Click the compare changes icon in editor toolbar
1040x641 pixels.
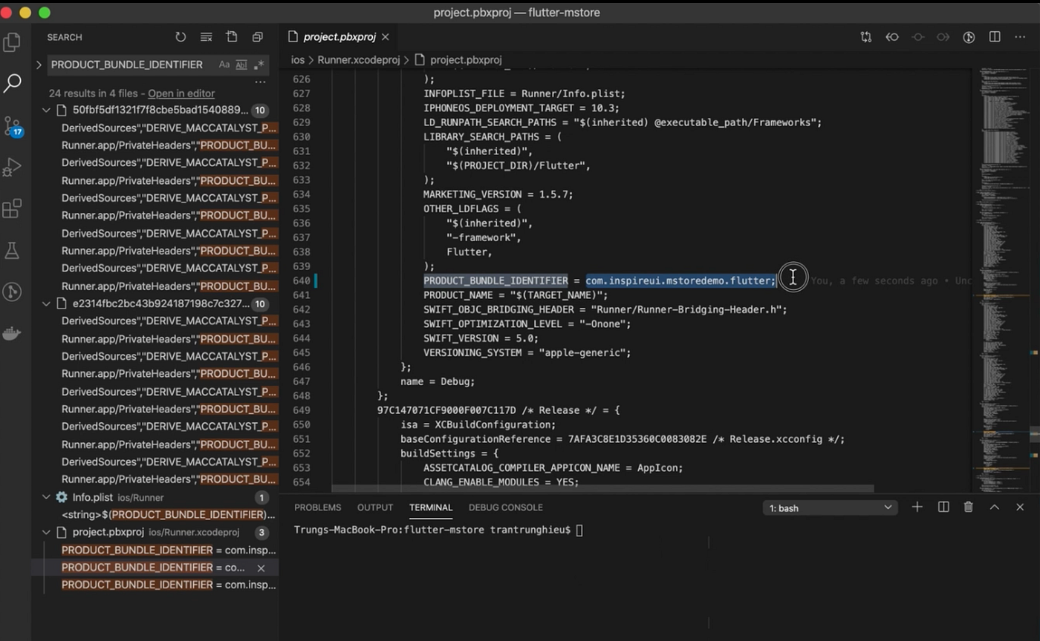866,37
